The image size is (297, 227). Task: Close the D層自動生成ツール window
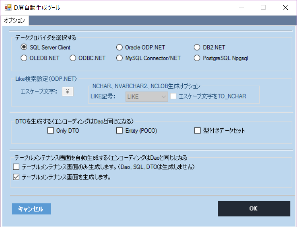285,7
